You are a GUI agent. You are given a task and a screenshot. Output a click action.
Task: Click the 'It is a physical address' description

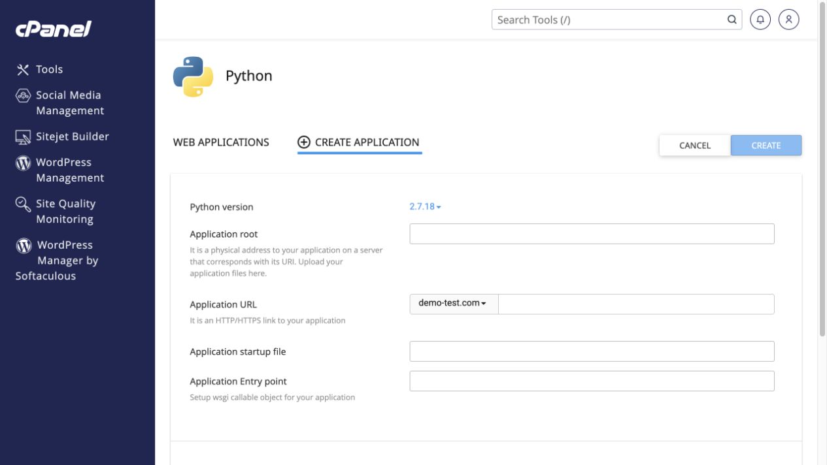[x=286, y=262]
